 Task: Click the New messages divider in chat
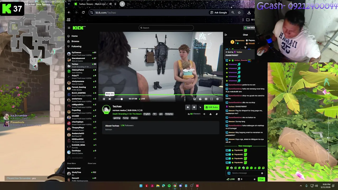[x=245, y=146]
